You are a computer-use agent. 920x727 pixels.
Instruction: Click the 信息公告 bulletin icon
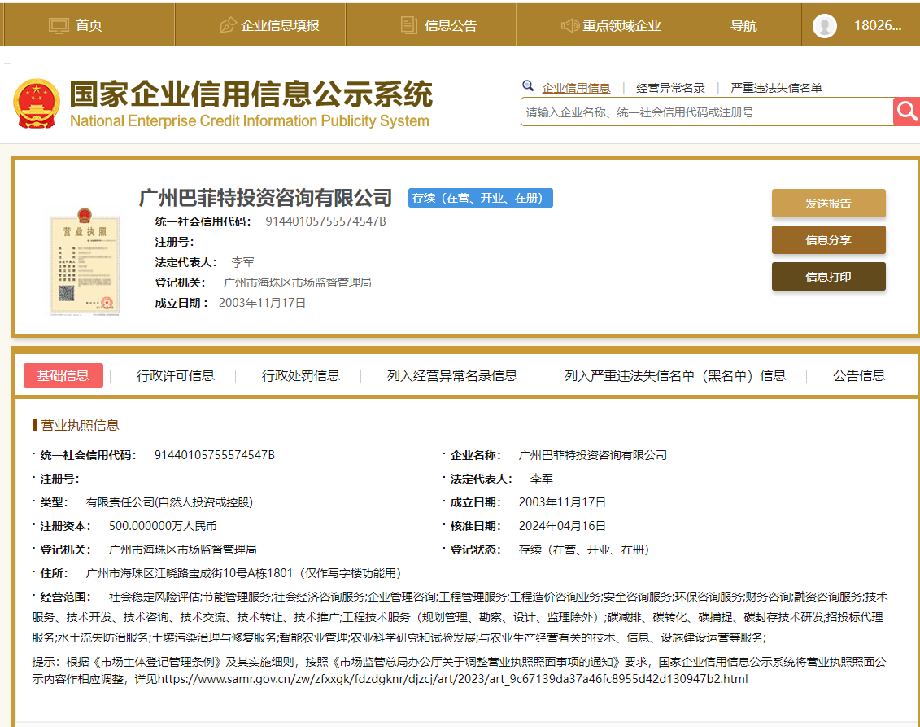(407, 24)
